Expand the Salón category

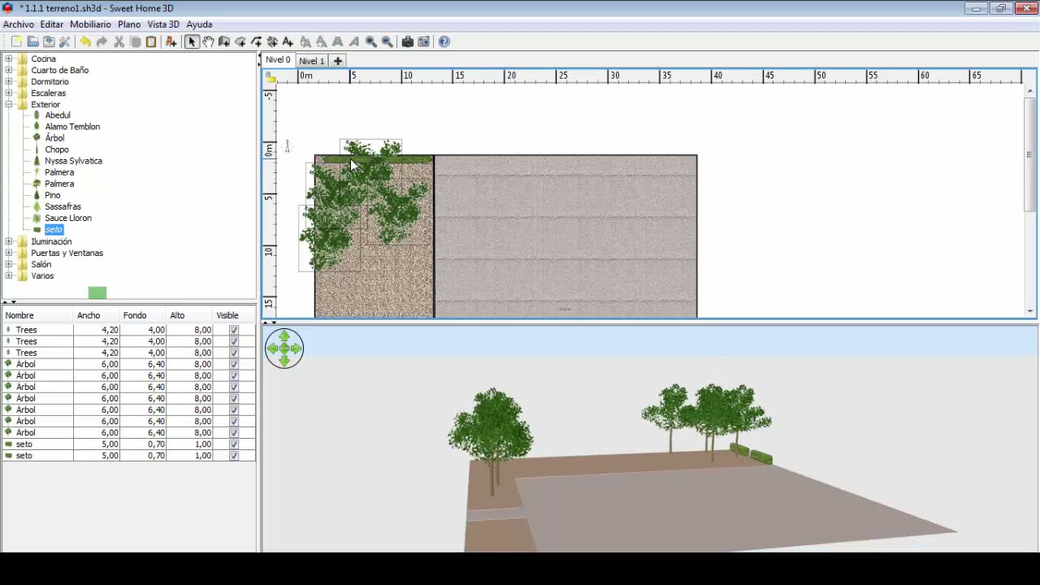point(9,264)
